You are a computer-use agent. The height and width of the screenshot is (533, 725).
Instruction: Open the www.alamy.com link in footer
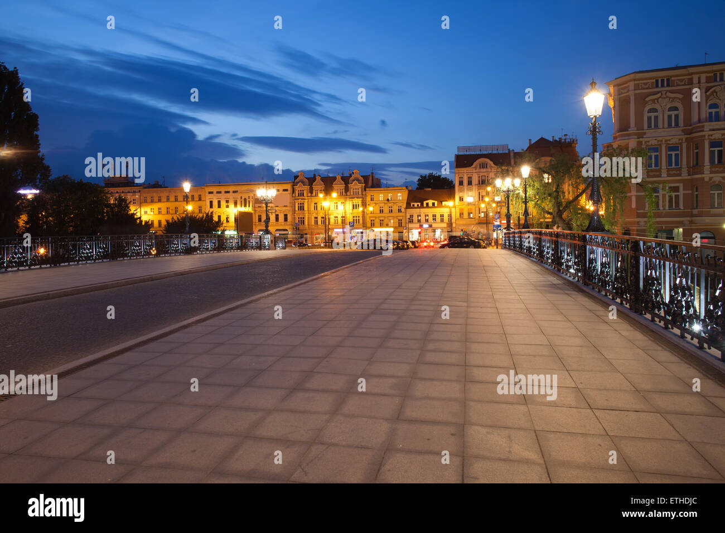click(660, 513)
